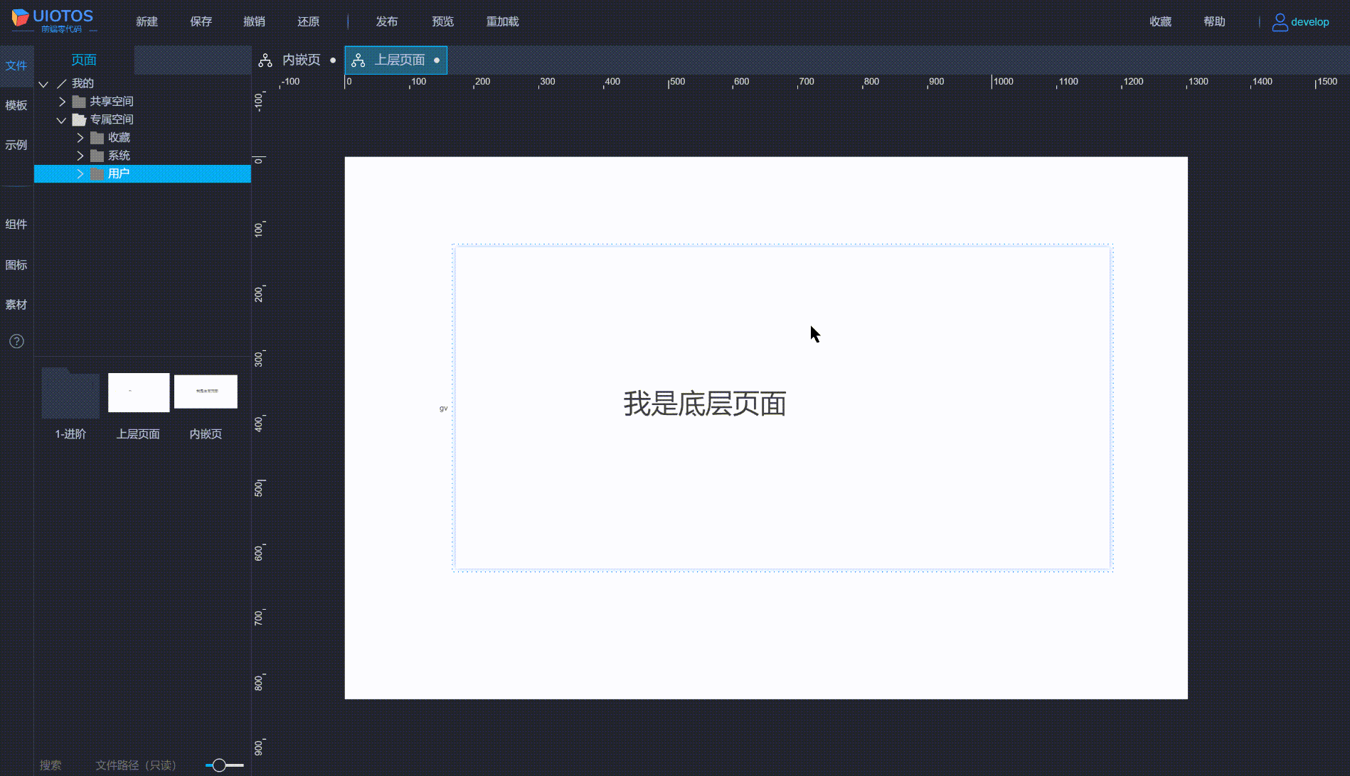Expand the 系统 folder
This screenshot has width=1350, height=776.
coord(80,155)
